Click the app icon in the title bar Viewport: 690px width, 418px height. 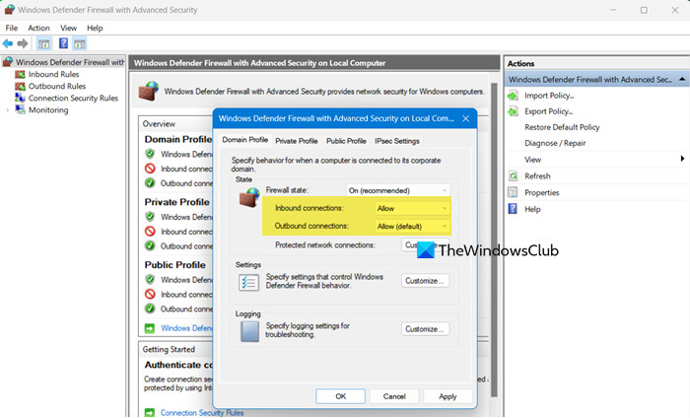point(9,9)
